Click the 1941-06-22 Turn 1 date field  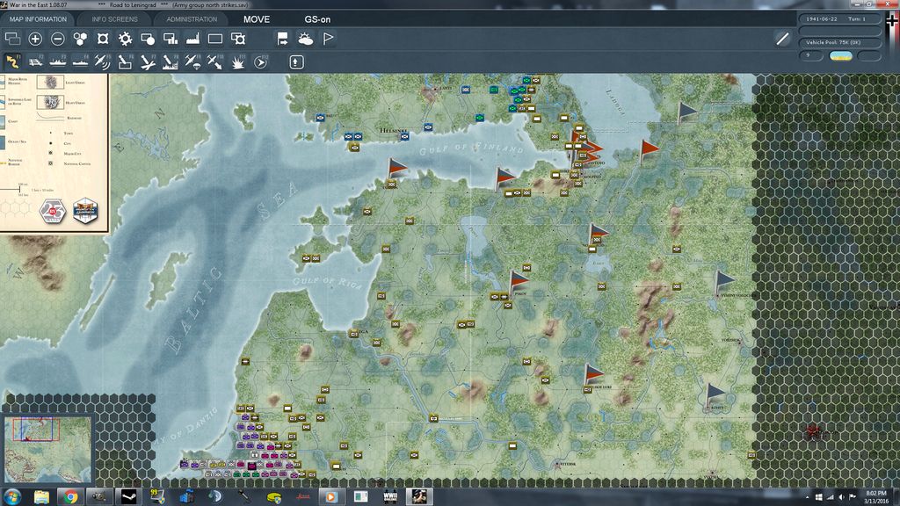839,19
